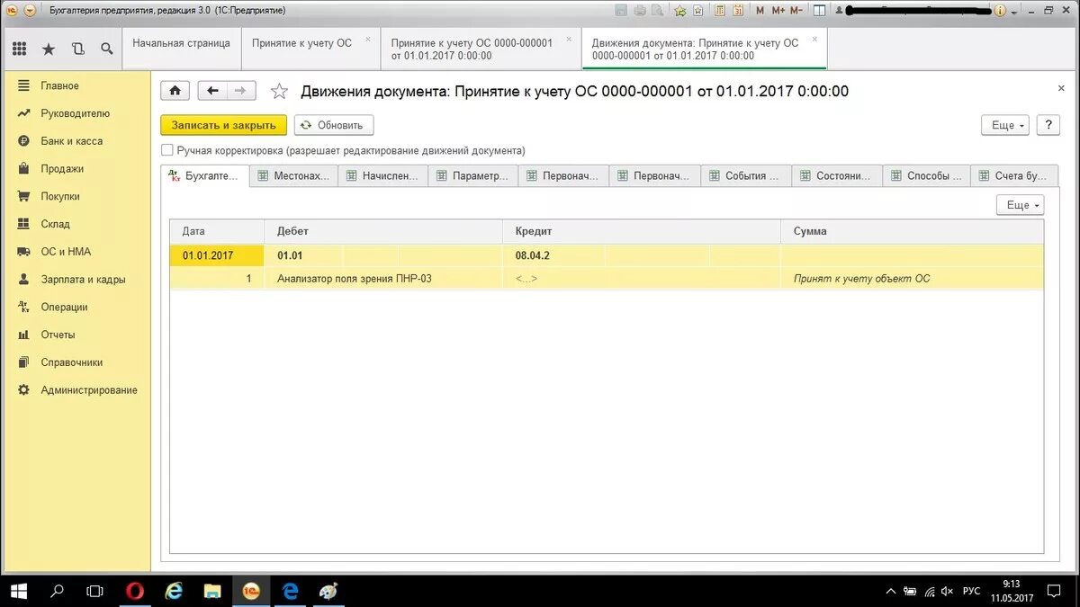
Task: Click the window panels layout icon
Action: (x=819, y=11)
